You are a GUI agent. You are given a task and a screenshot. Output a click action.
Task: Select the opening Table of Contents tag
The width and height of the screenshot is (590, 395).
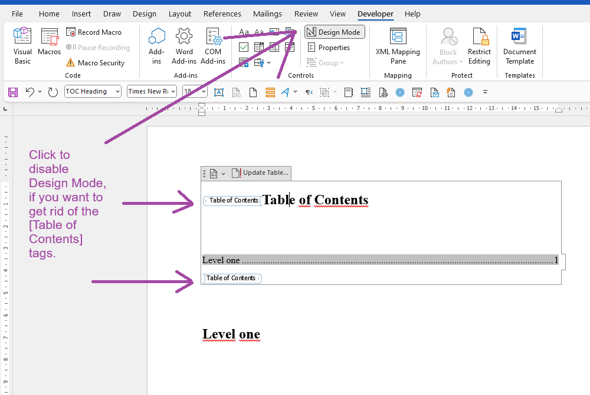[232, 201]
